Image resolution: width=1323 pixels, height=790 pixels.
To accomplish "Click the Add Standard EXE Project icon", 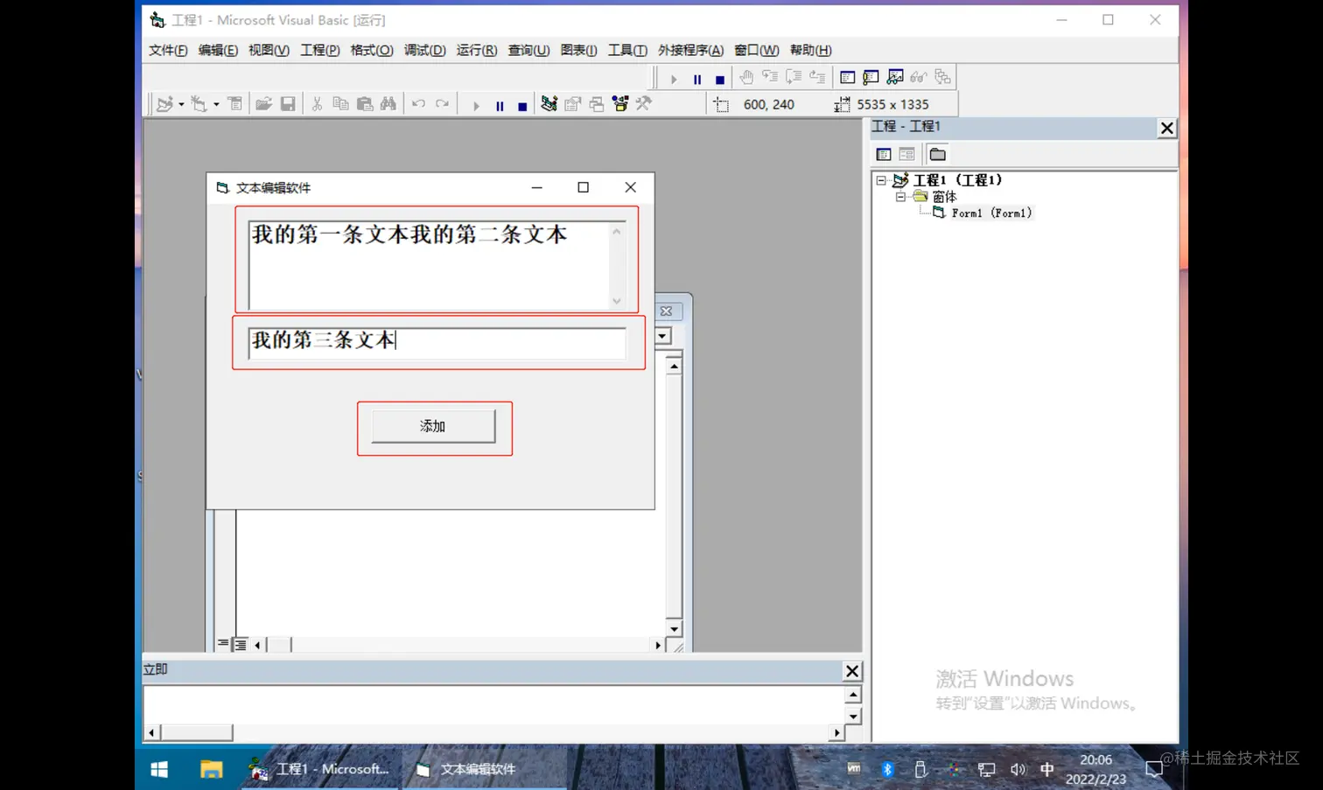I will click(x=164, y=104).
